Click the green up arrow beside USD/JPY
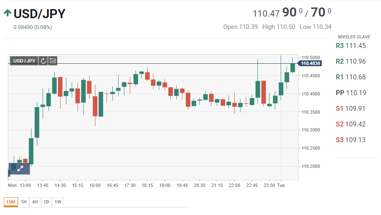The image size is (381, 215). pos(7,13)
